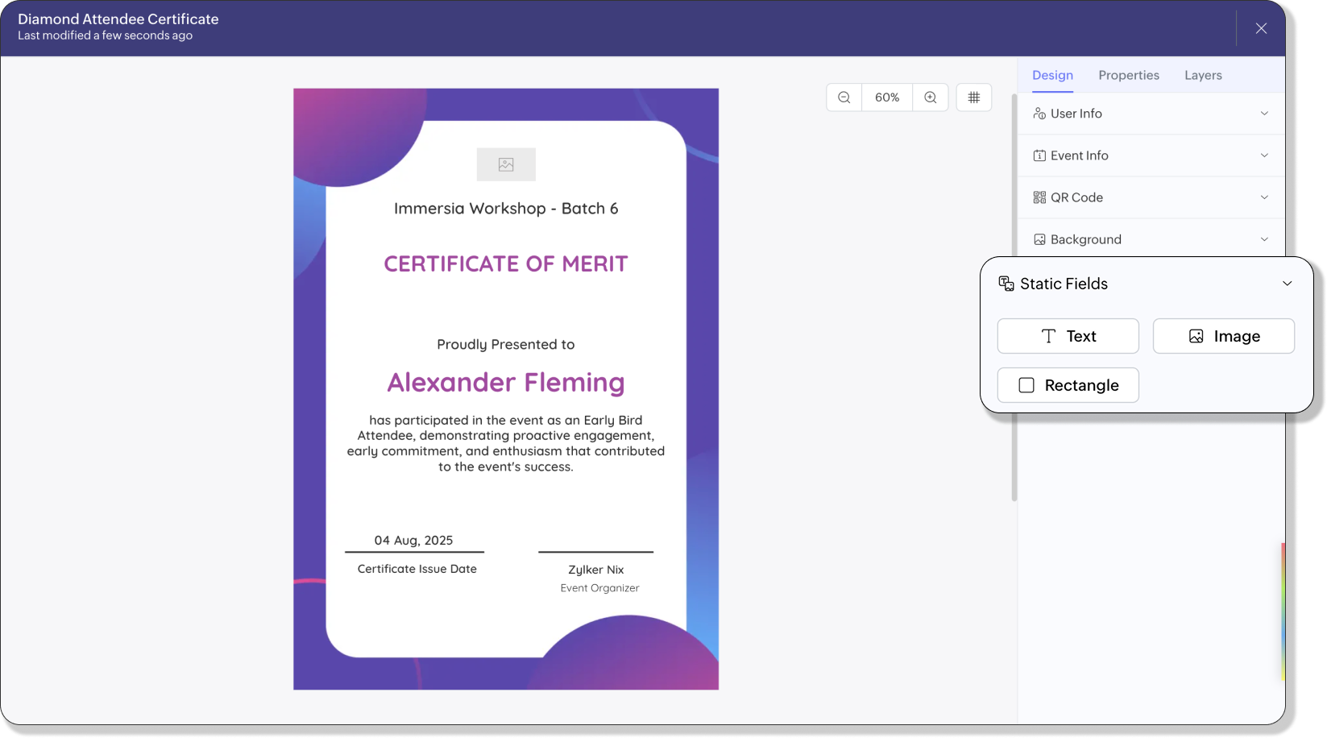Screen dimensions: 1327x738
Task: Add a static Image field
Action: coord(1223,336)
